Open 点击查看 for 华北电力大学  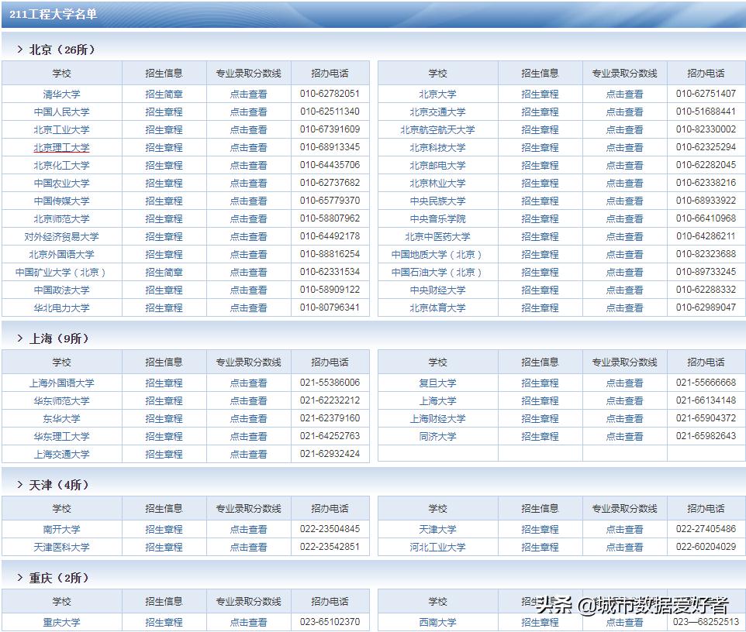(x=248, y=308)
